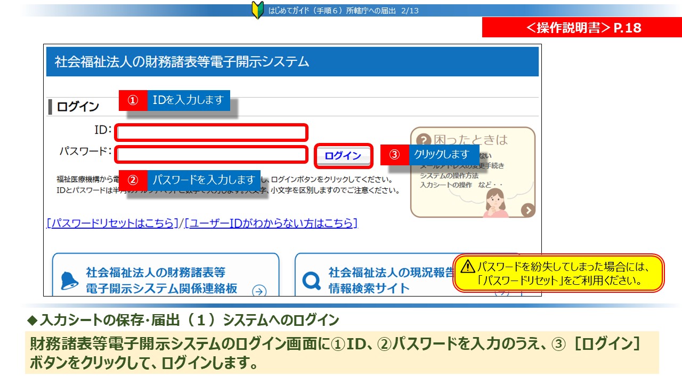Viewport: 682px width, 384px height.
Task: Click the red 操作説明書 P.18 label
Action: coord(582,28)
